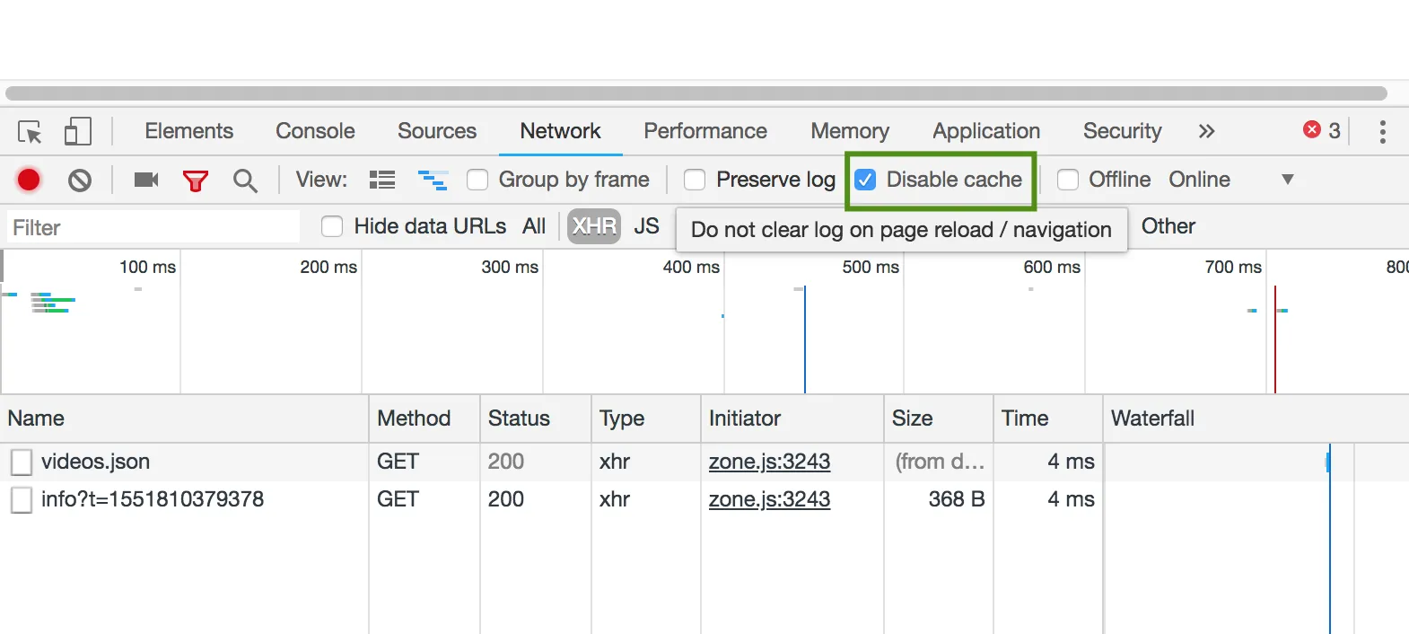Click the inspect element picker icon
This screenshot has height=634, width=1409.
[x=30, y=132]
